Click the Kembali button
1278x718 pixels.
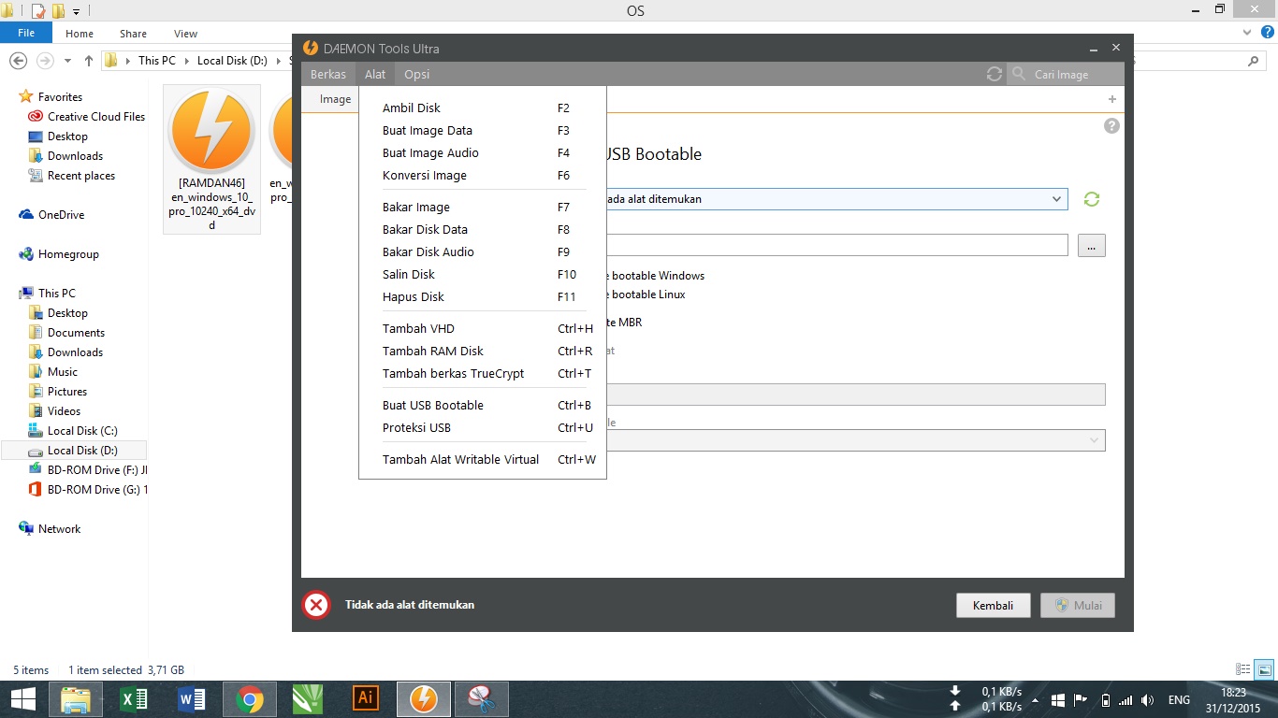click(x=993, y=605)
